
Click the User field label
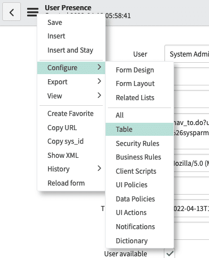[x=140, y=54]
